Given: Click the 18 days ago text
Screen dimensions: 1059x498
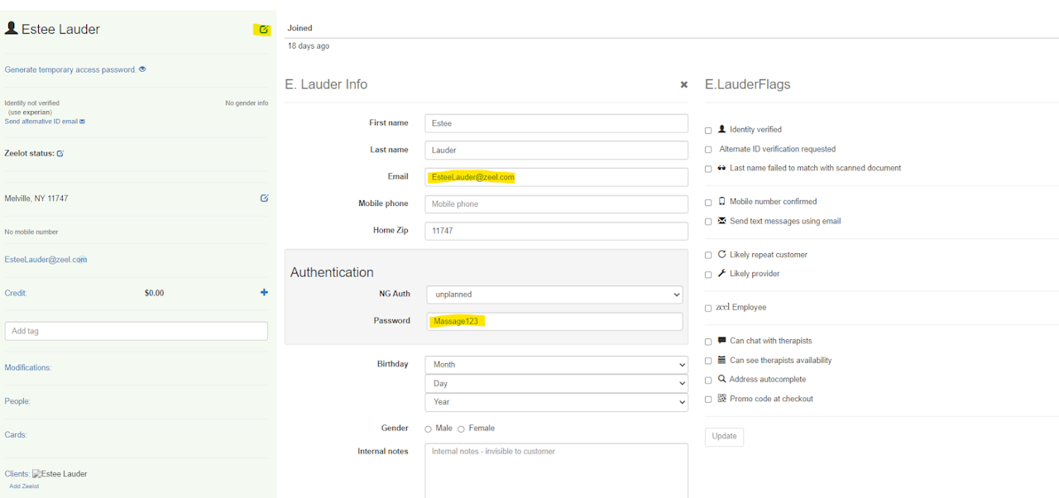Looking at the screenshot, I should click(309, 46).
